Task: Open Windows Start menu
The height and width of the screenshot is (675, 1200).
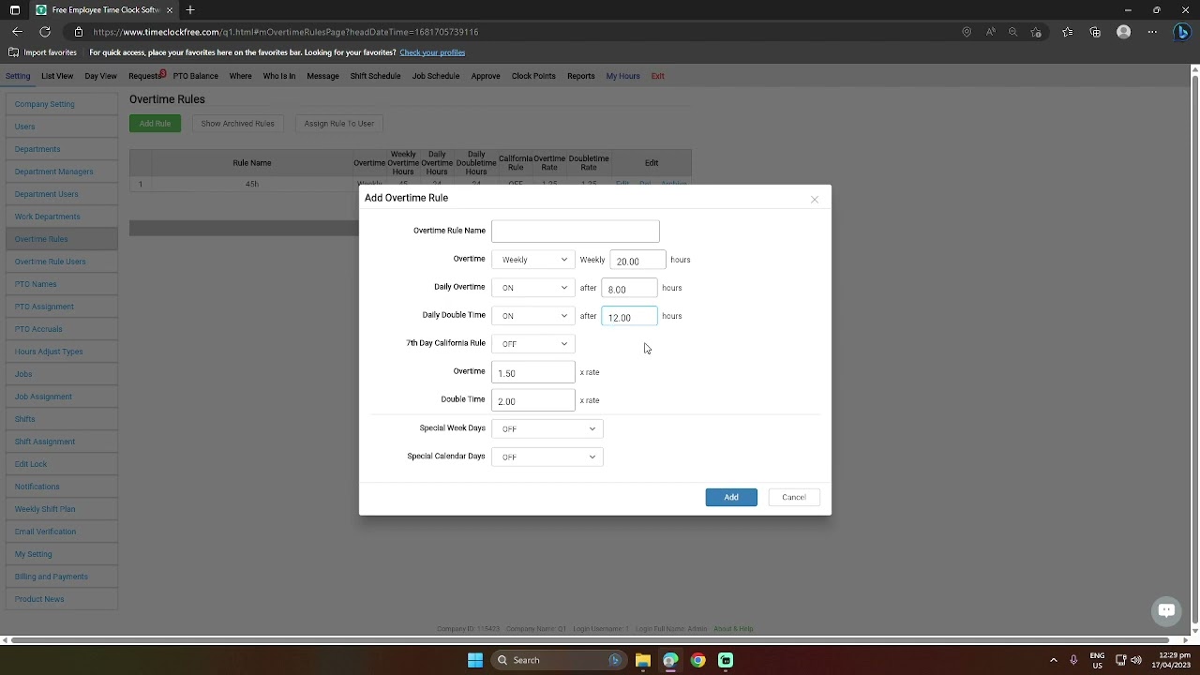Action: (x=475, y=660)
